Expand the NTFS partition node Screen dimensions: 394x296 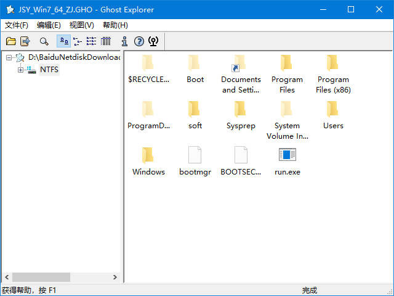(x=20, y=70)
